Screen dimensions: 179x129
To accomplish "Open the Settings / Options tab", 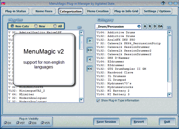I will [x=157, y=11].
